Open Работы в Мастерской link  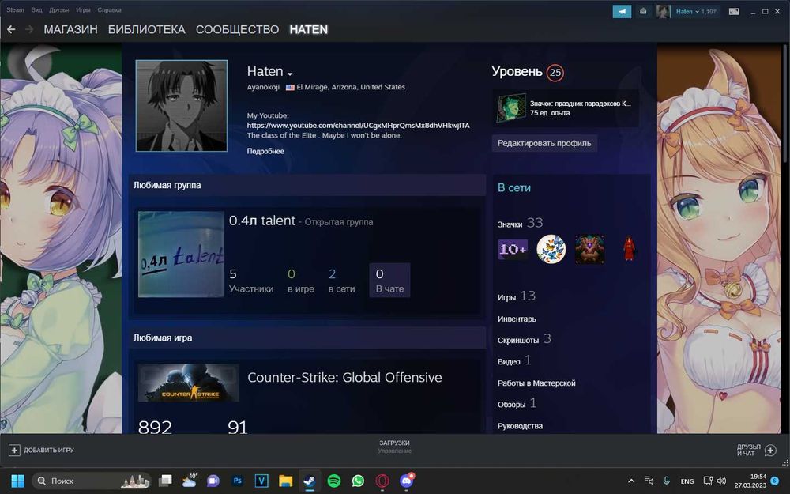click(536, 383)
